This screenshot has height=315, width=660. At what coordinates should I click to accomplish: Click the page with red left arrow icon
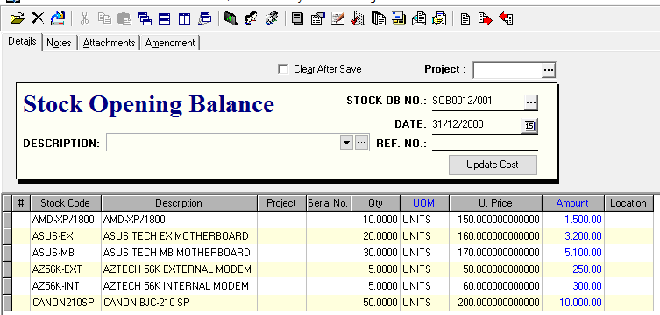point(506,18)
